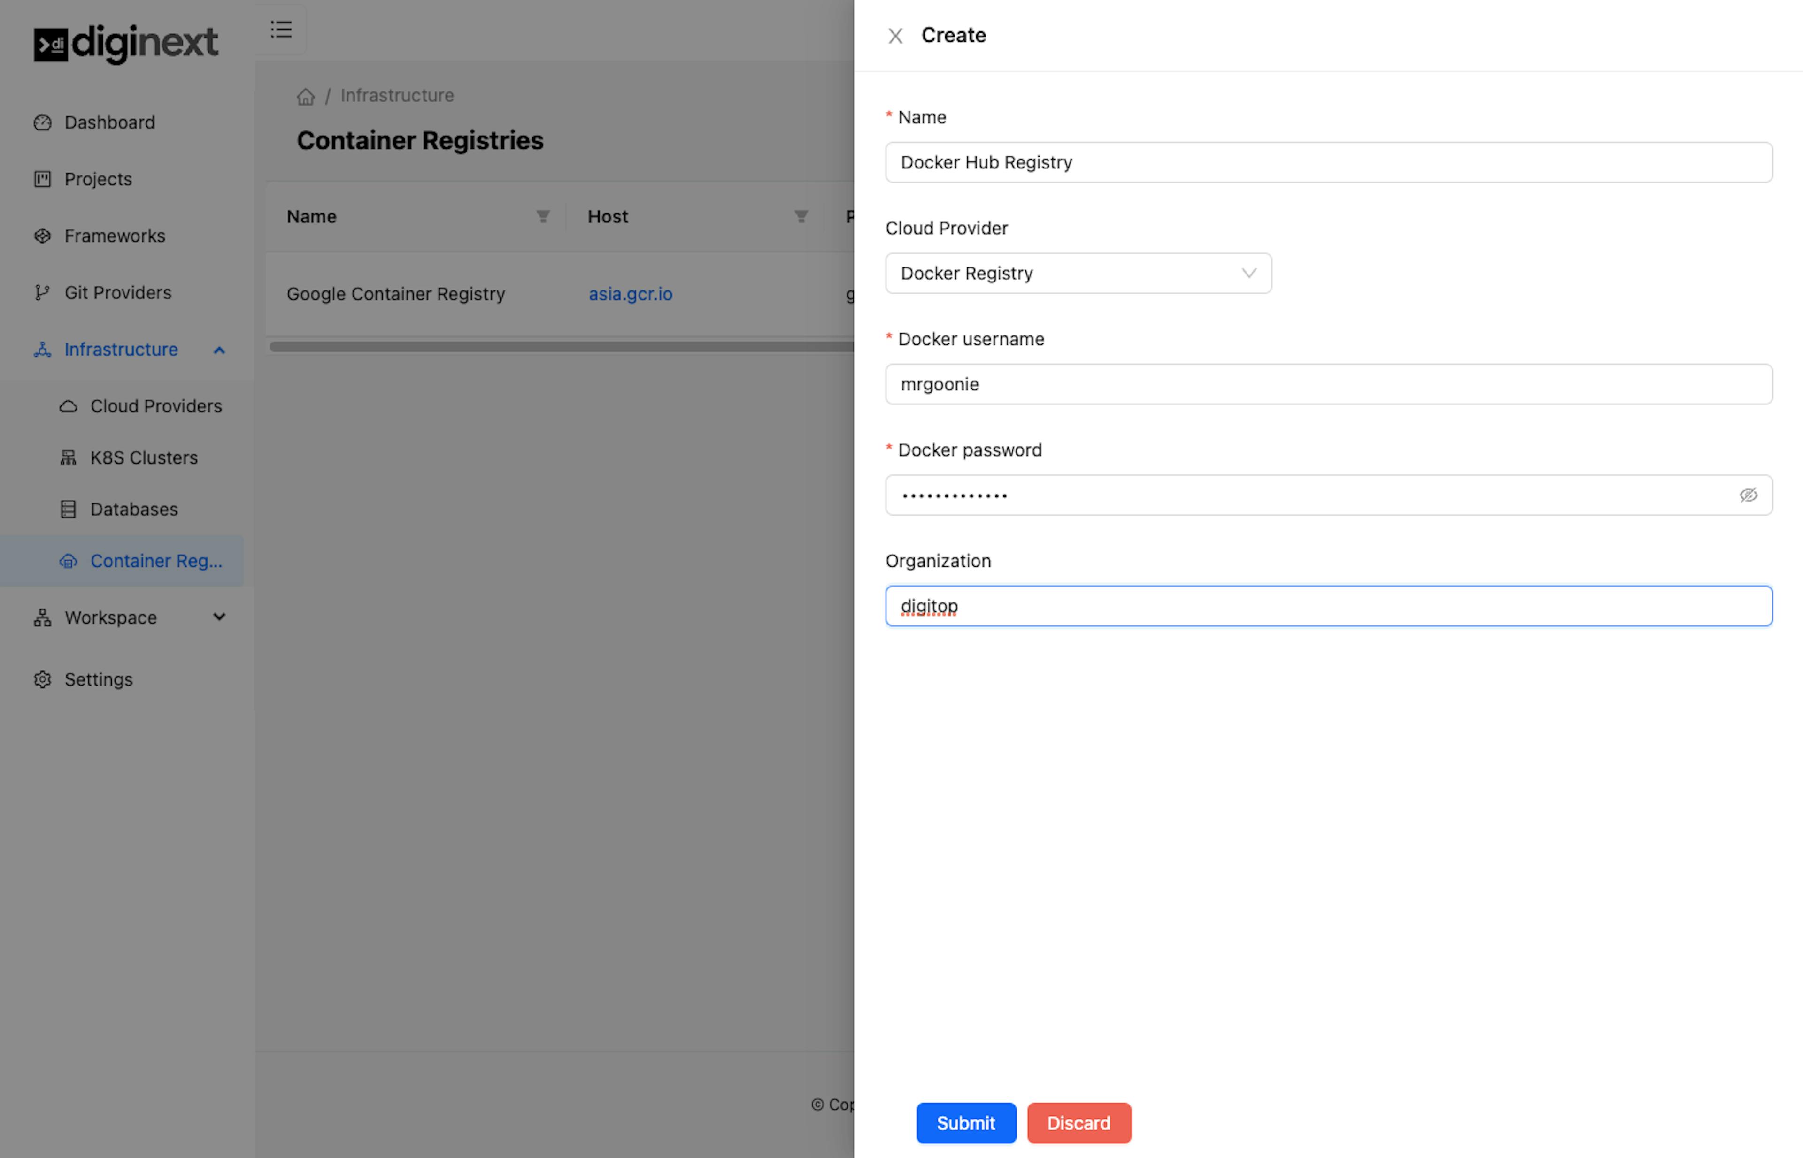Screen dimensions: 1803x1158
Task: Click the Organization input field
Action: [x=1330, y=605]
